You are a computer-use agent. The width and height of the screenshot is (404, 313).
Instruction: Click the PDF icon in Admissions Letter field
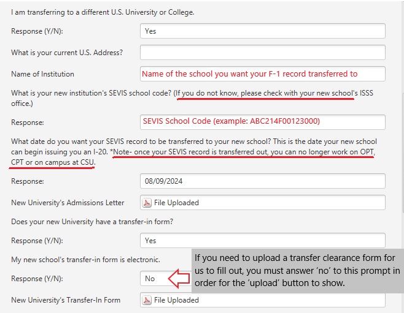click(147, 203)
